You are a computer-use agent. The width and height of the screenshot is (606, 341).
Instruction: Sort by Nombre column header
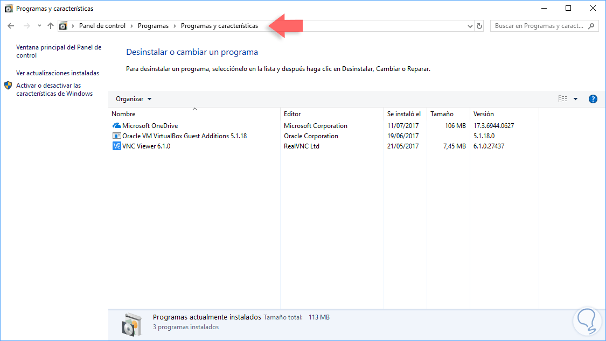pos(194,114)
